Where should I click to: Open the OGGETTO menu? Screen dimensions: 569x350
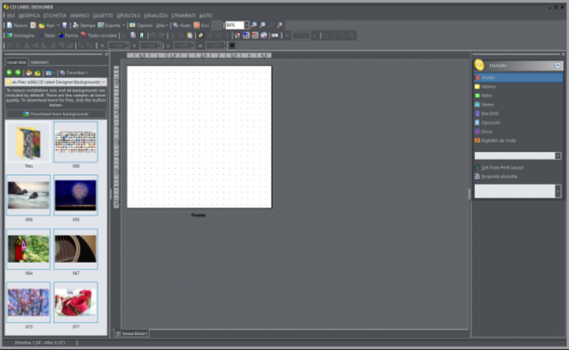(103, 16)
